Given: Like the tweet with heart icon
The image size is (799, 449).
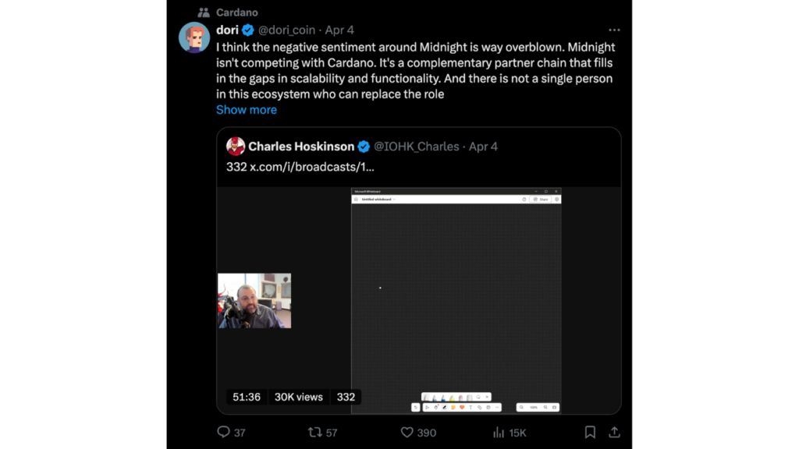Looking at the screenshot, I should (407, 432).
